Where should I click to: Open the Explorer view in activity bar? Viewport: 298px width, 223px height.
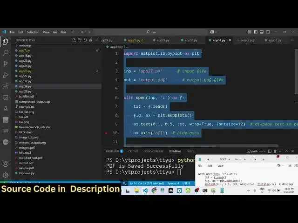click(x=6, y=41)
